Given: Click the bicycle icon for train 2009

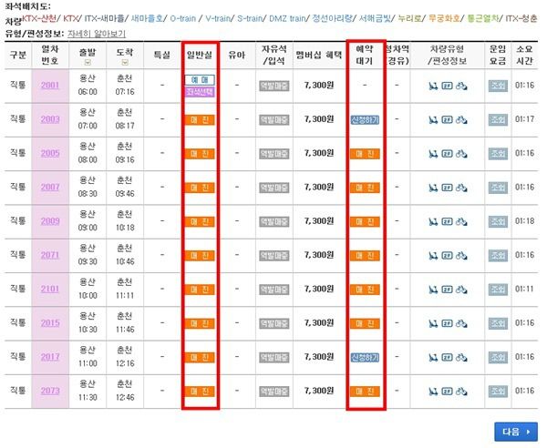Looking at the screenshot, I should [461, 221].
